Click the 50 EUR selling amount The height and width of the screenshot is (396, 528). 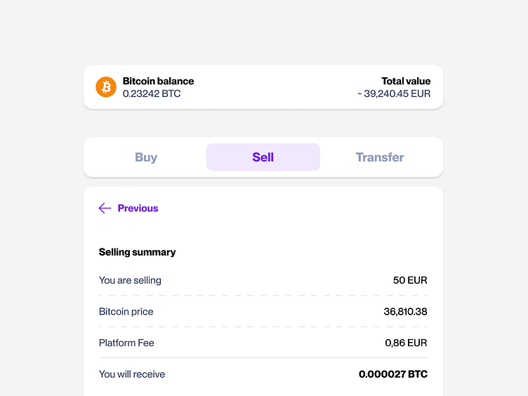click(410, 280)
